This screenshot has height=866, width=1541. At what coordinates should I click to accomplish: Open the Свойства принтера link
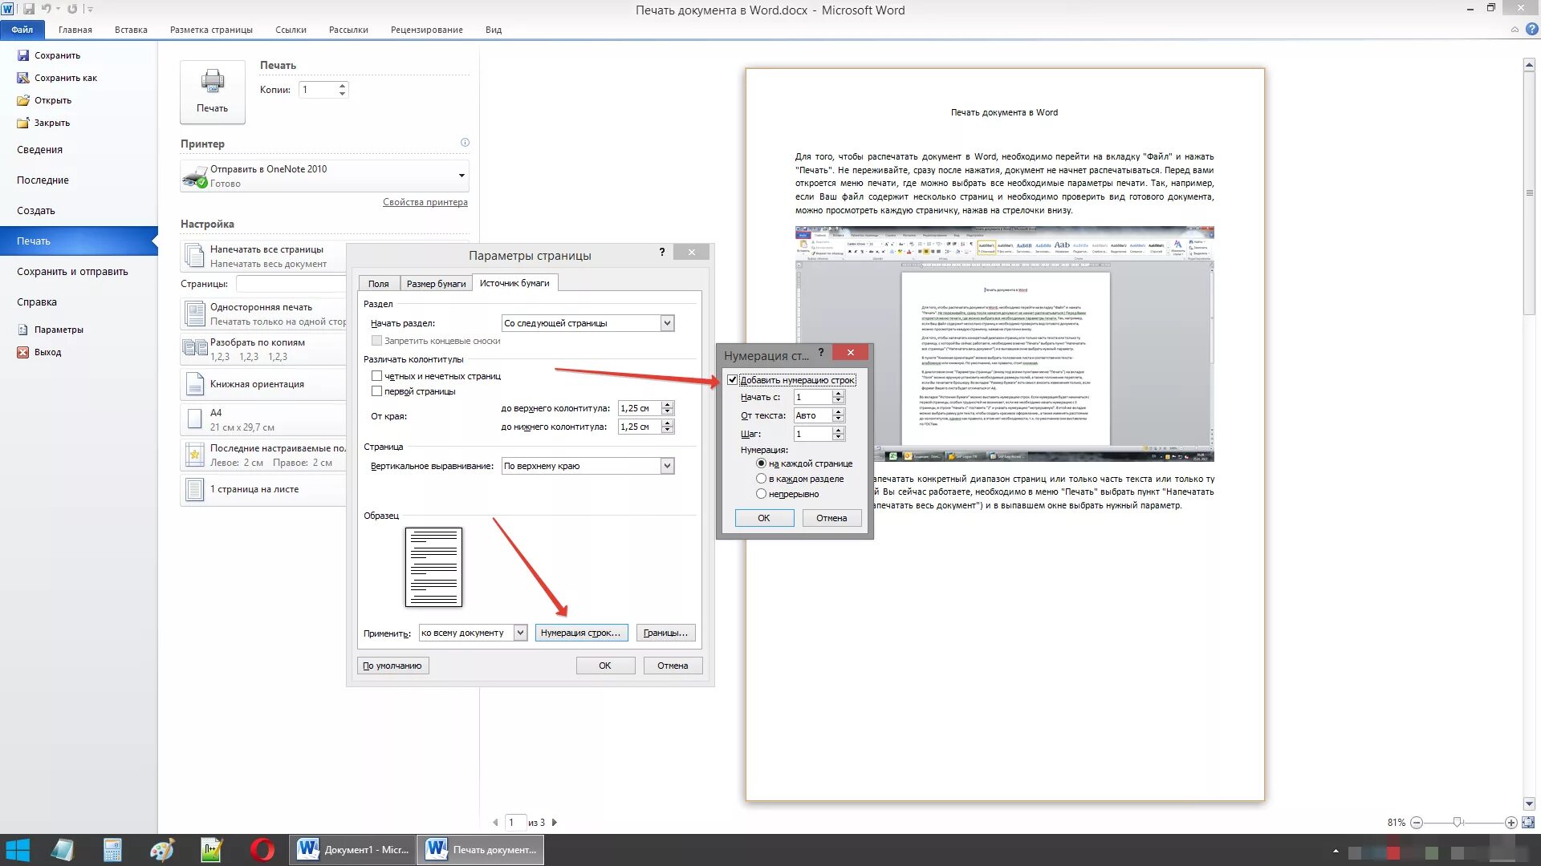425,202
